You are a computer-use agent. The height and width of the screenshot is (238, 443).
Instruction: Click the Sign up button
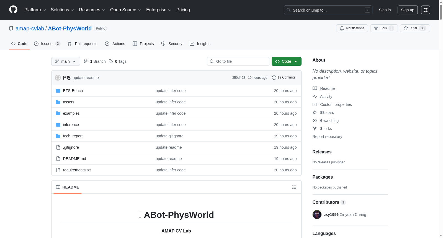pyautogui.click(x=408, y=10)
